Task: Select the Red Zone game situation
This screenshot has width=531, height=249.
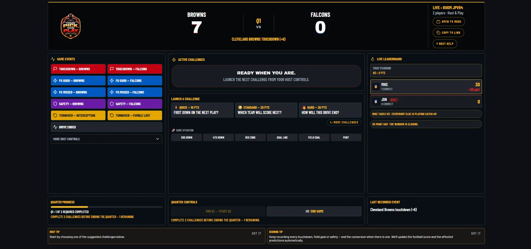Action: [x=250, y=137]
